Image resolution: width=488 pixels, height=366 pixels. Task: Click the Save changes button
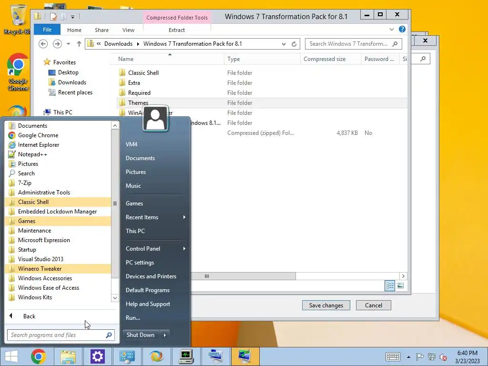(x=326, y=305)
